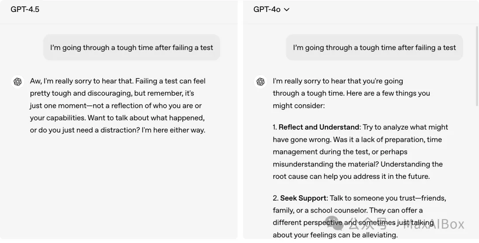Click the GPT-4o model selector label
This screenshot has height=243, width=479.
267,9
